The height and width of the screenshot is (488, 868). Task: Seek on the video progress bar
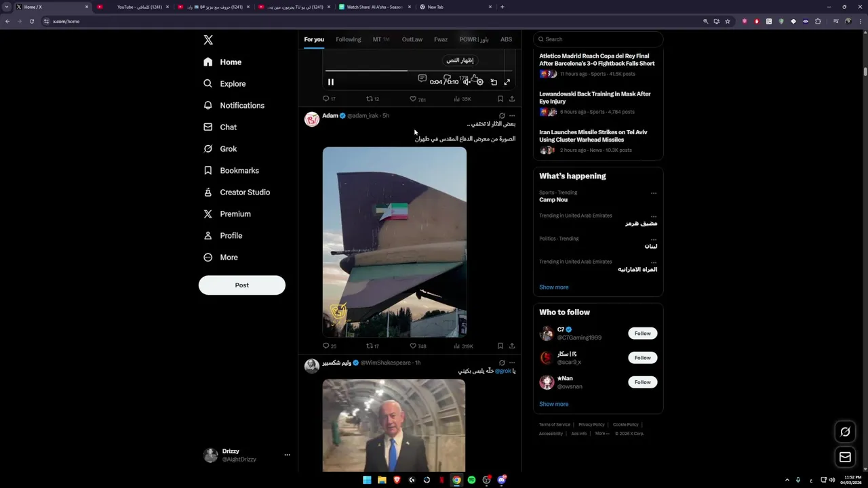pos(418,70)
